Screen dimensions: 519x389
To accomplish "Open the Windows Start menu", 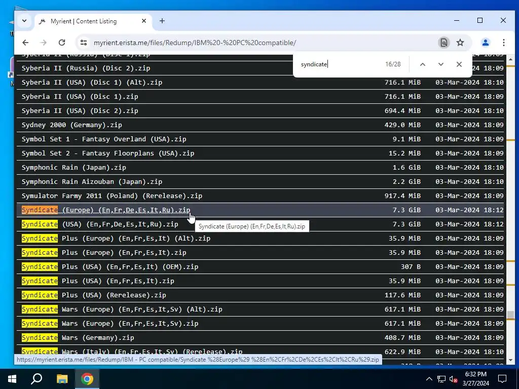I will point(12,379).
